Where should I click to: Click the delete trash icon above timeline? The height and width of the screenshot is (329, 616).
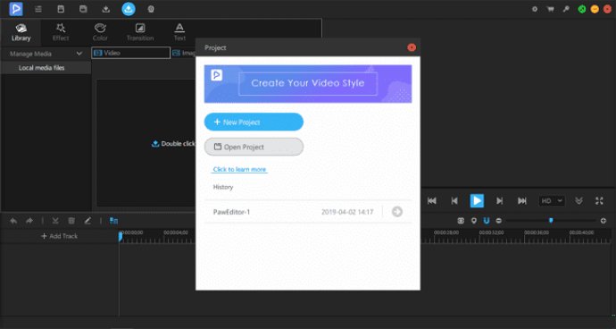(71, 221)
